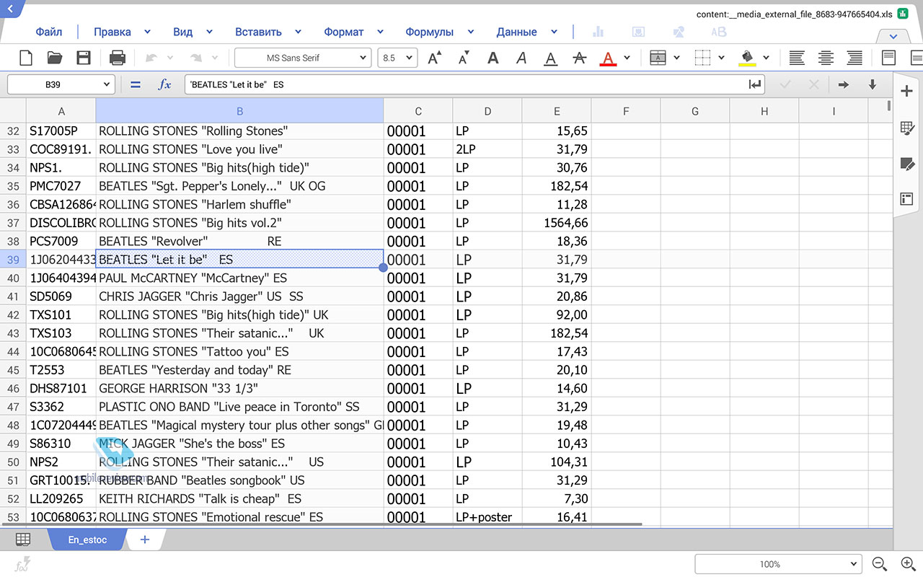Increase font size with the enlarge icon

click(435, 58)
